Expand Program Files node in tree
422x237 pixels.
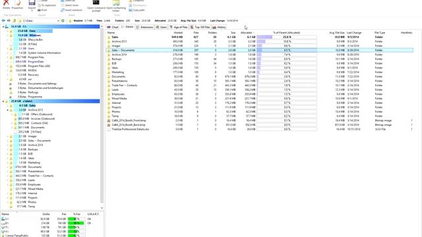(7, 57)
